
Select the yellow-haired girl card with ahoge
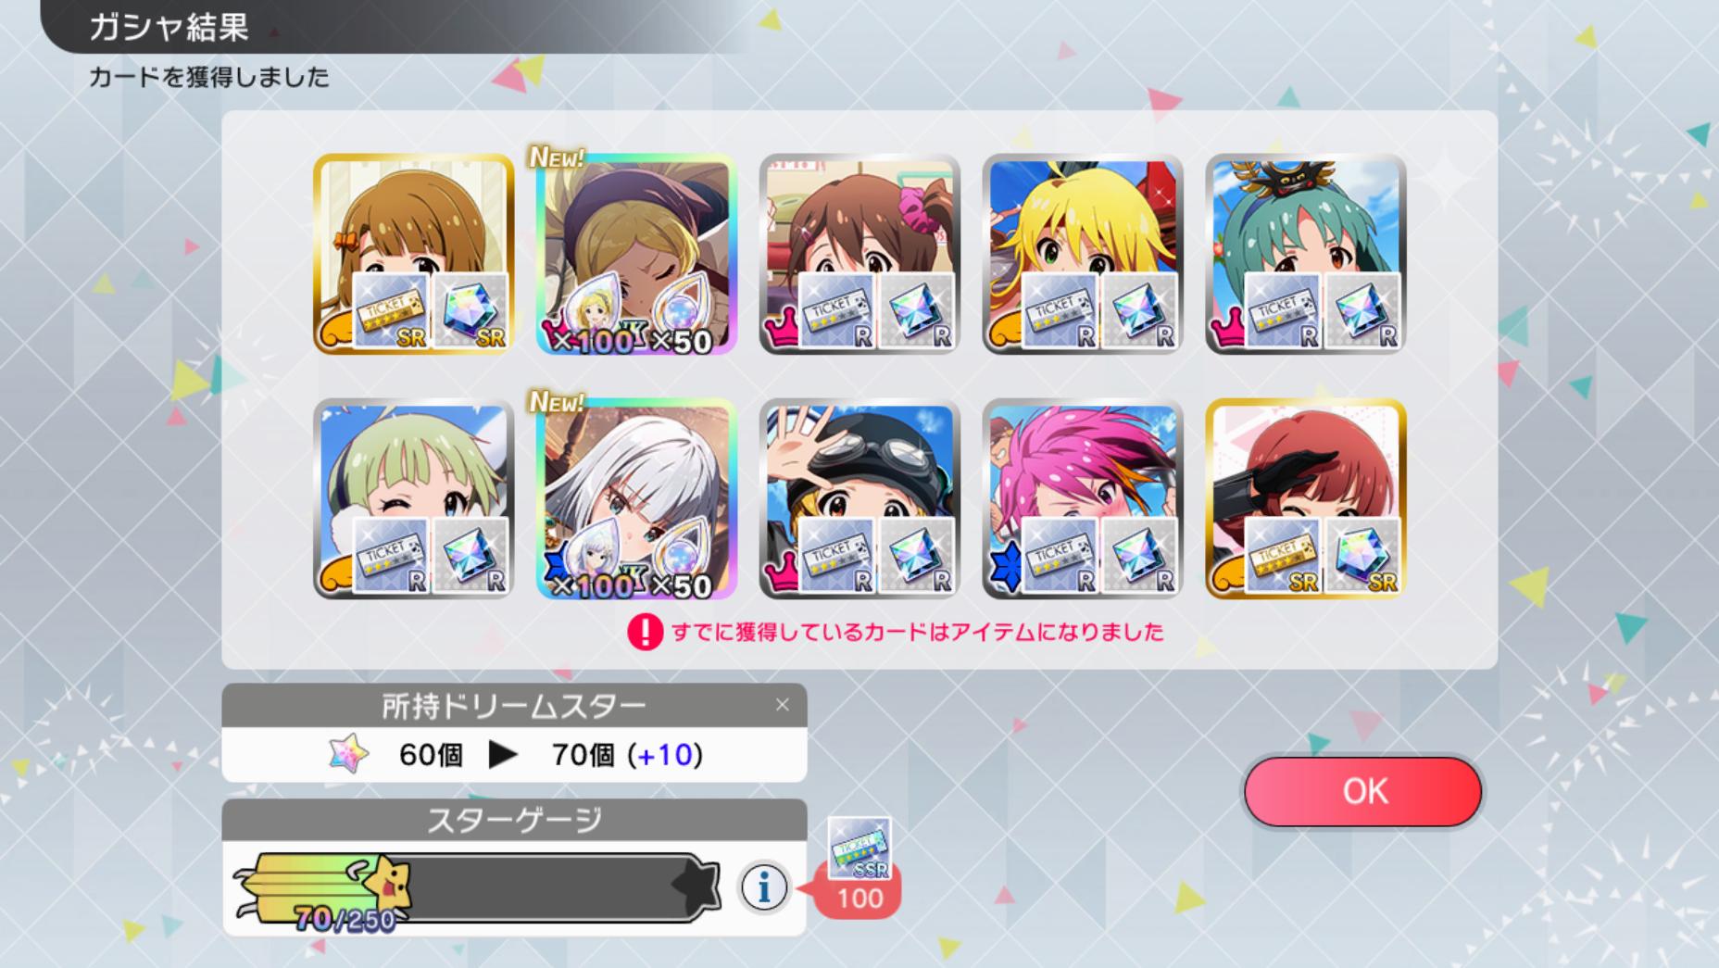tap(1083, 254)
